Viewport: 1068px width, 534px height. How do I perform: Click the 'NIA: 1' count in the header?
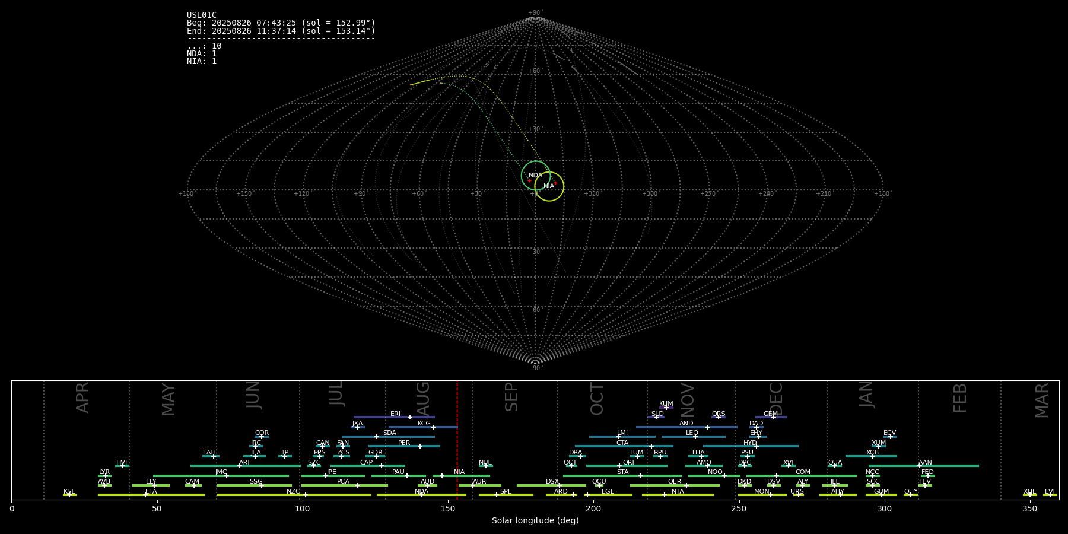point(202,62)
